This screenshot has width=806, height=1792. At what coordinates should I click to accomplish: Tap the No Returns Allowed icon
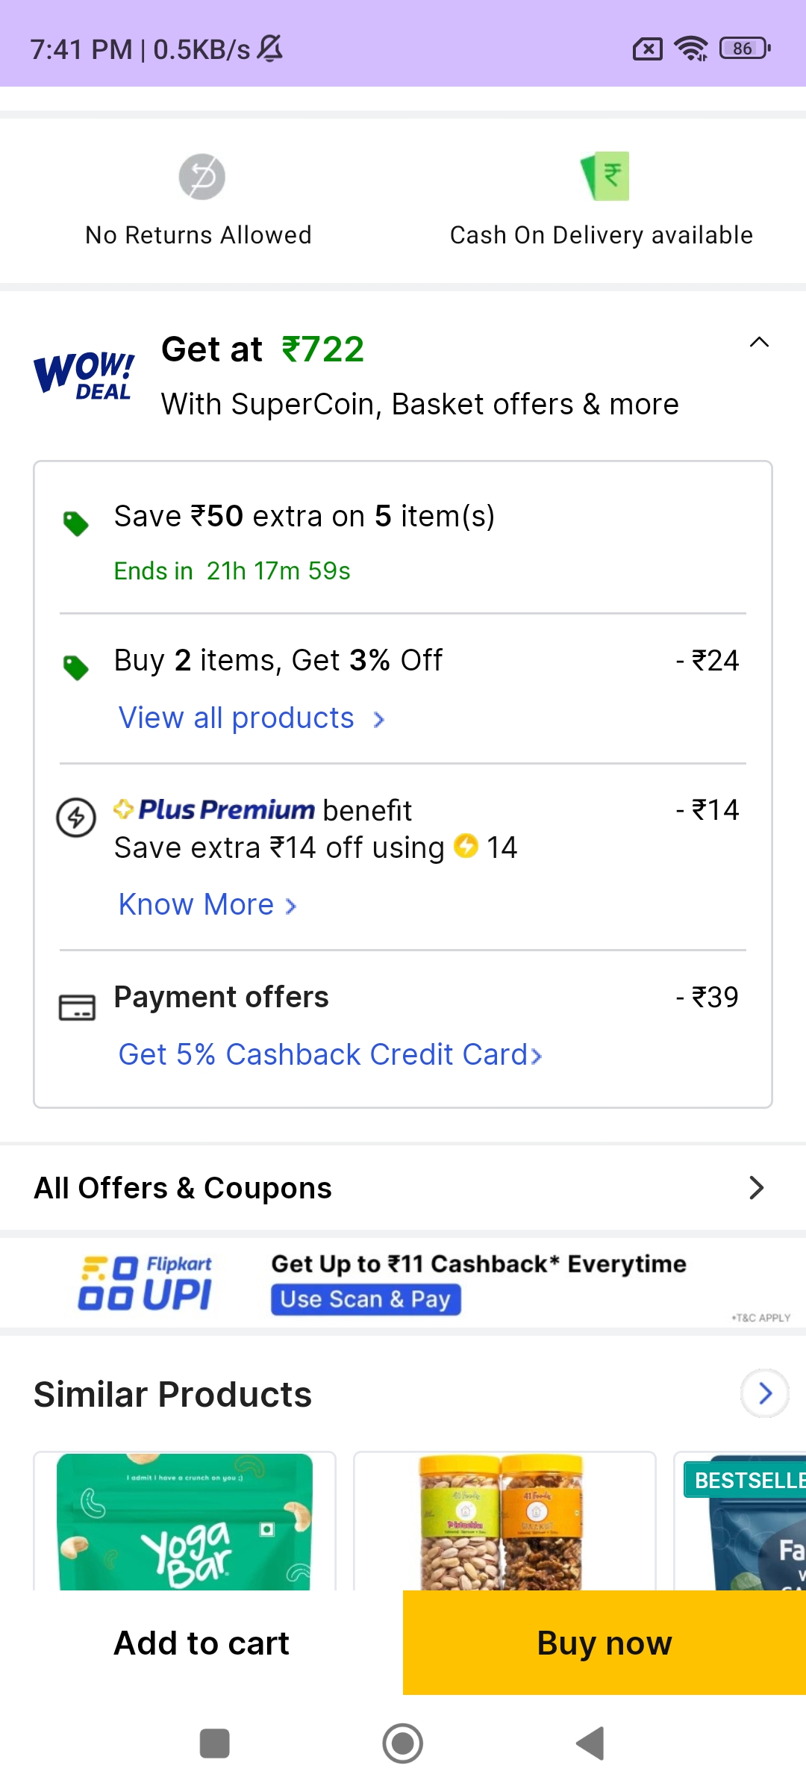201,177
